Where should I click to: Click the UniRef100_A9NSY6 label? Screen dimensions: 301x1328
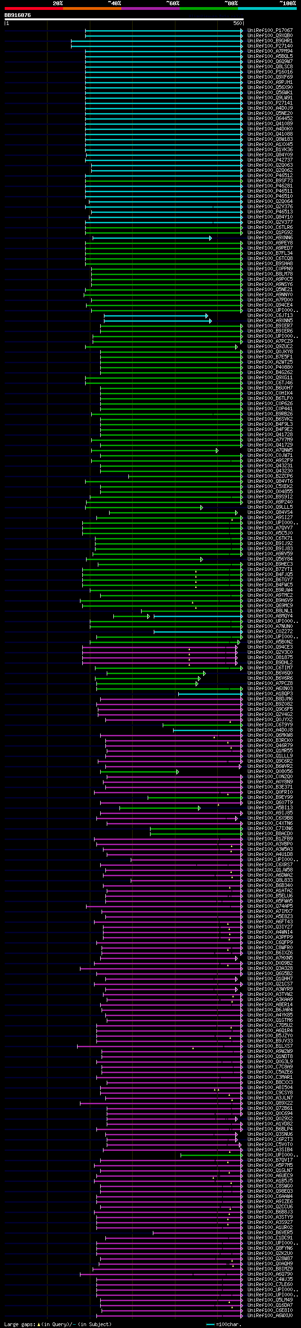tap(270, 285)
